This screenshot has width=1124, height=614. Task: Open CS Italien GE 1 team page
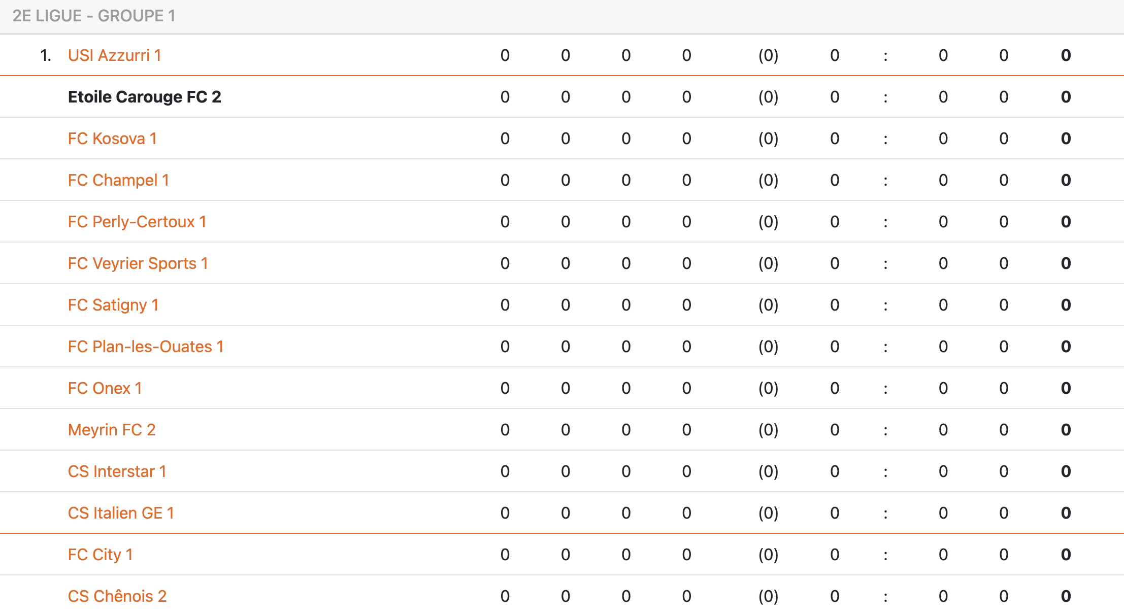click(121, 513)
